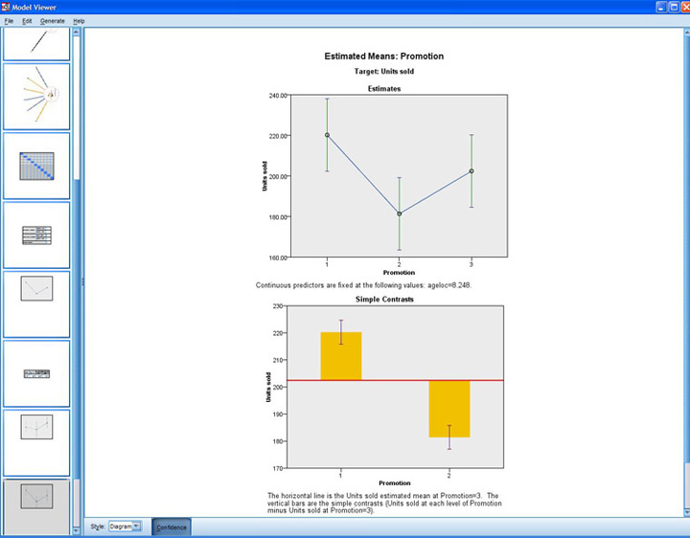Click the thumbnail panel scroll-up arrow
Screen dimensions: 690x538
click(x=78, y=32)
